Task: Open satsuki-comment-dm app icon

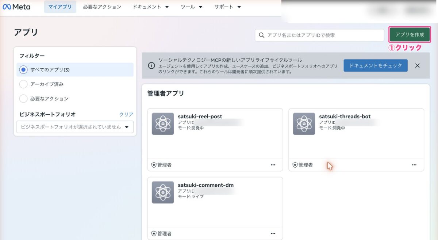Action: 163,193
